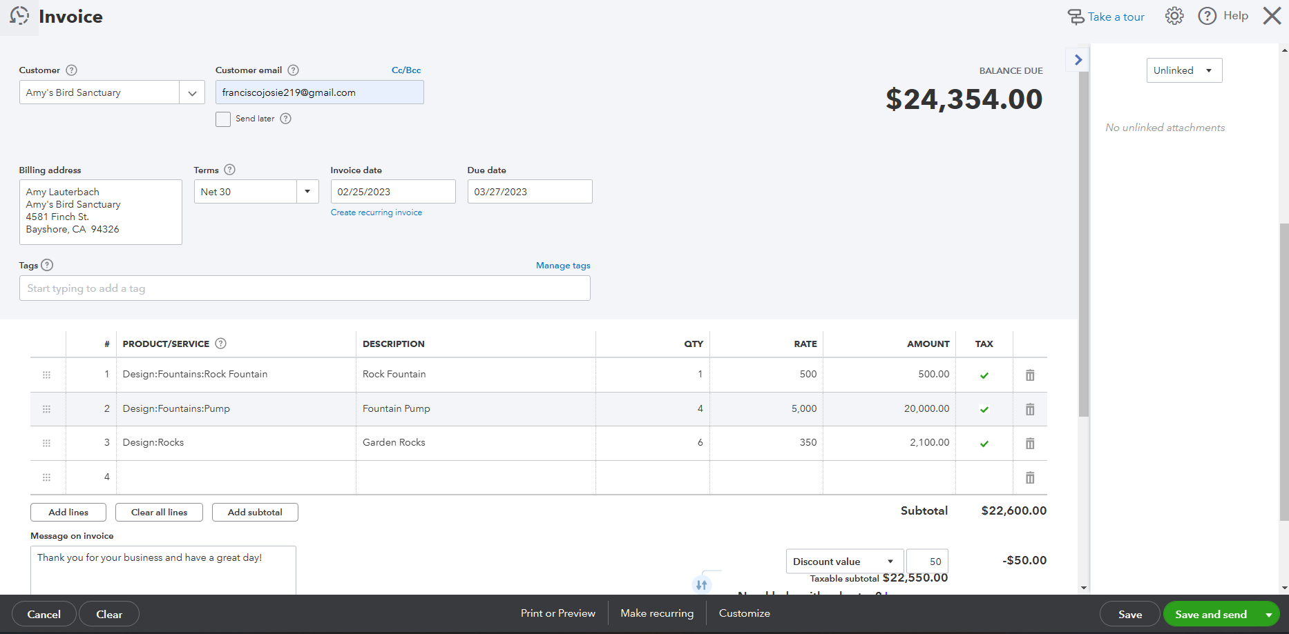Click the Billing address text box

click(101, 212)
